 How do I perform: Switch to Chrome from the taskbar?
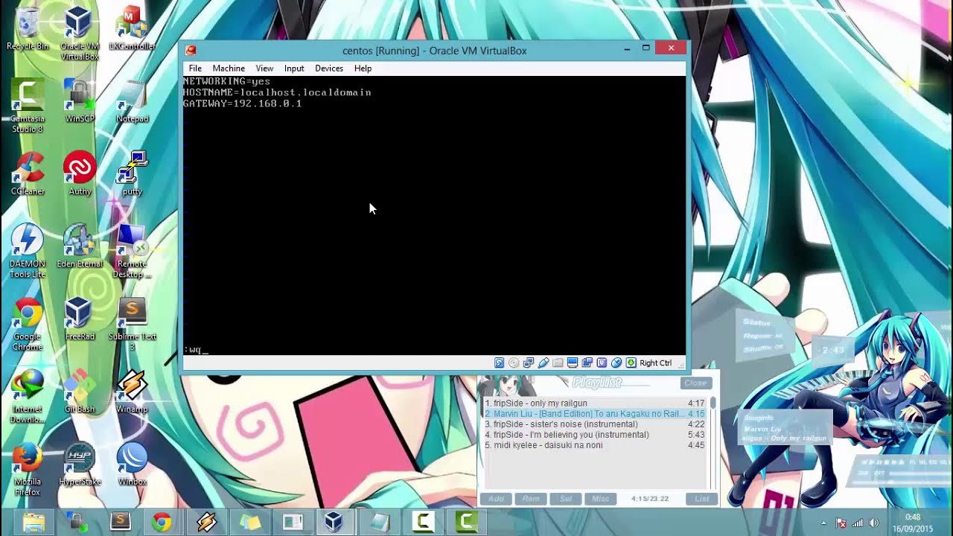[162, 522]
